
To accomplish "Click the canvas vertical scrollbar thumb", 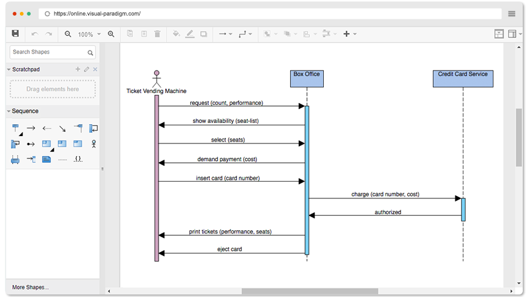I will [x=518, y=137].
